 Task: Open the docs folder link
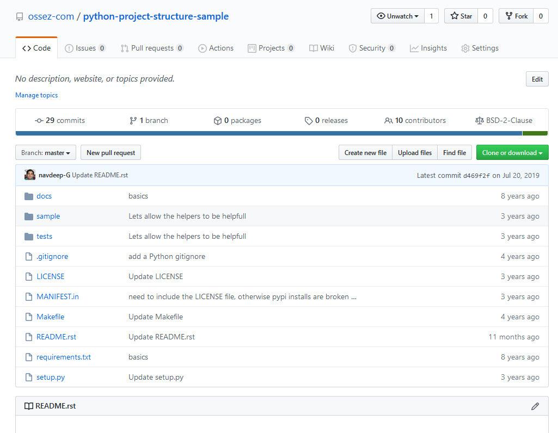pyautogui.click(x=44, y=196)
